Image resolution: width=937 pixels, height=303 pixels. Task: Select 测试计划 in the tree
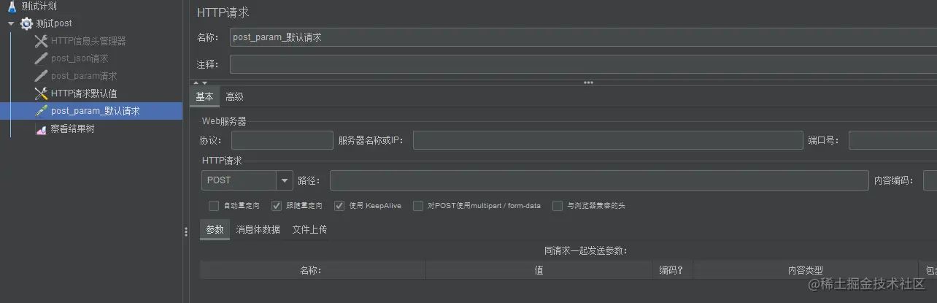[x=39, y=6]
